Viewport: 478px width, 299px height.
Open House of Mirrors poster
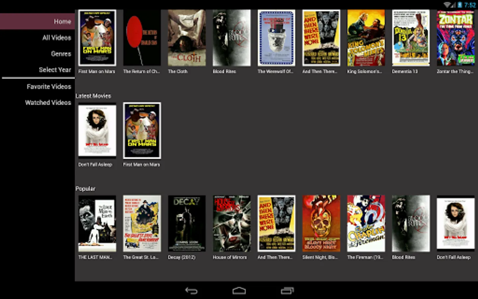(x=232, y=223)
